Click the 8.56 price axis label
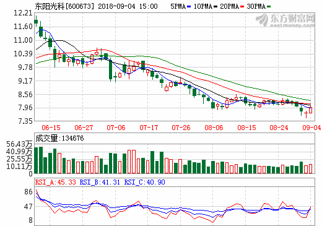This screenshot has height=226, width=322. [25, 95]
